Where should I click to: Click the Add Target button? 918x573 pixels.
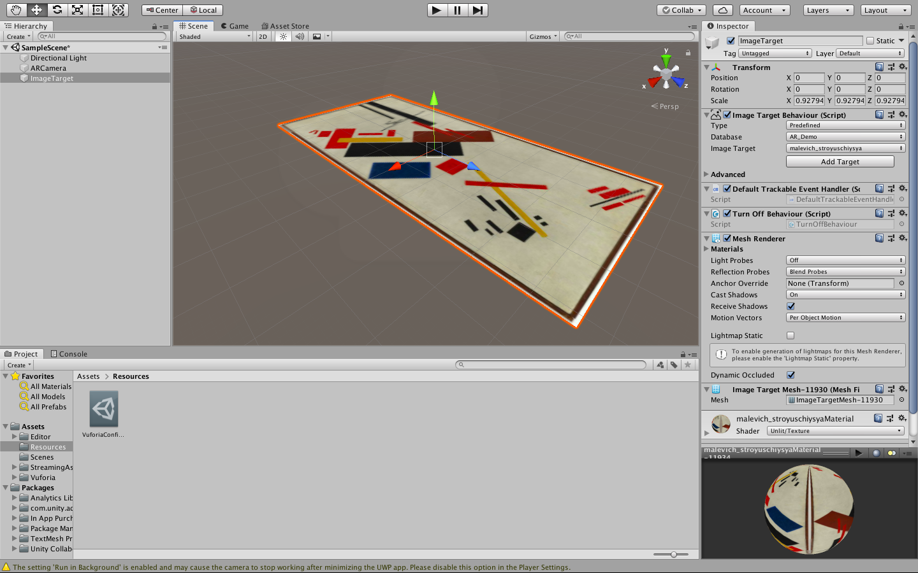pyautogui.click(x=840, y=162)
